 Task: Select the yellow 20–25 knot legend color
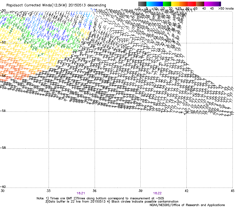pos(175,4)
